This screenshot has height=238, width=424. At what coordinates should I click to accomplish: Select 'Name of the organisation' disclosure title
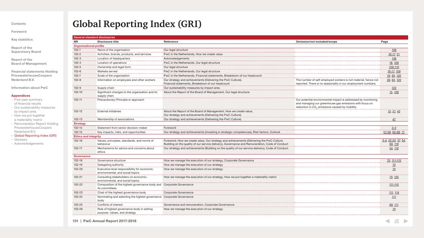click(114, 50)
